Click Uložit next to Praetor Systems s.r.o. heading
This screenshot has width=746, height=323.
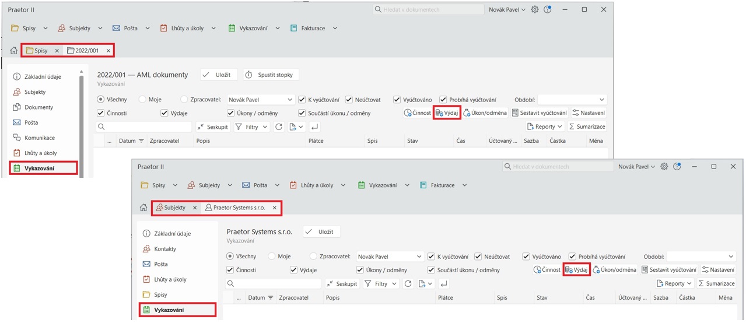tap(321, 231)
